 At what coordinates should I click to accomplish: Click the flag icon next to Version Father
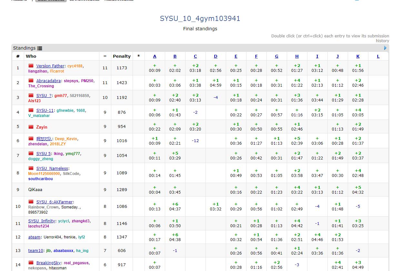31,66
